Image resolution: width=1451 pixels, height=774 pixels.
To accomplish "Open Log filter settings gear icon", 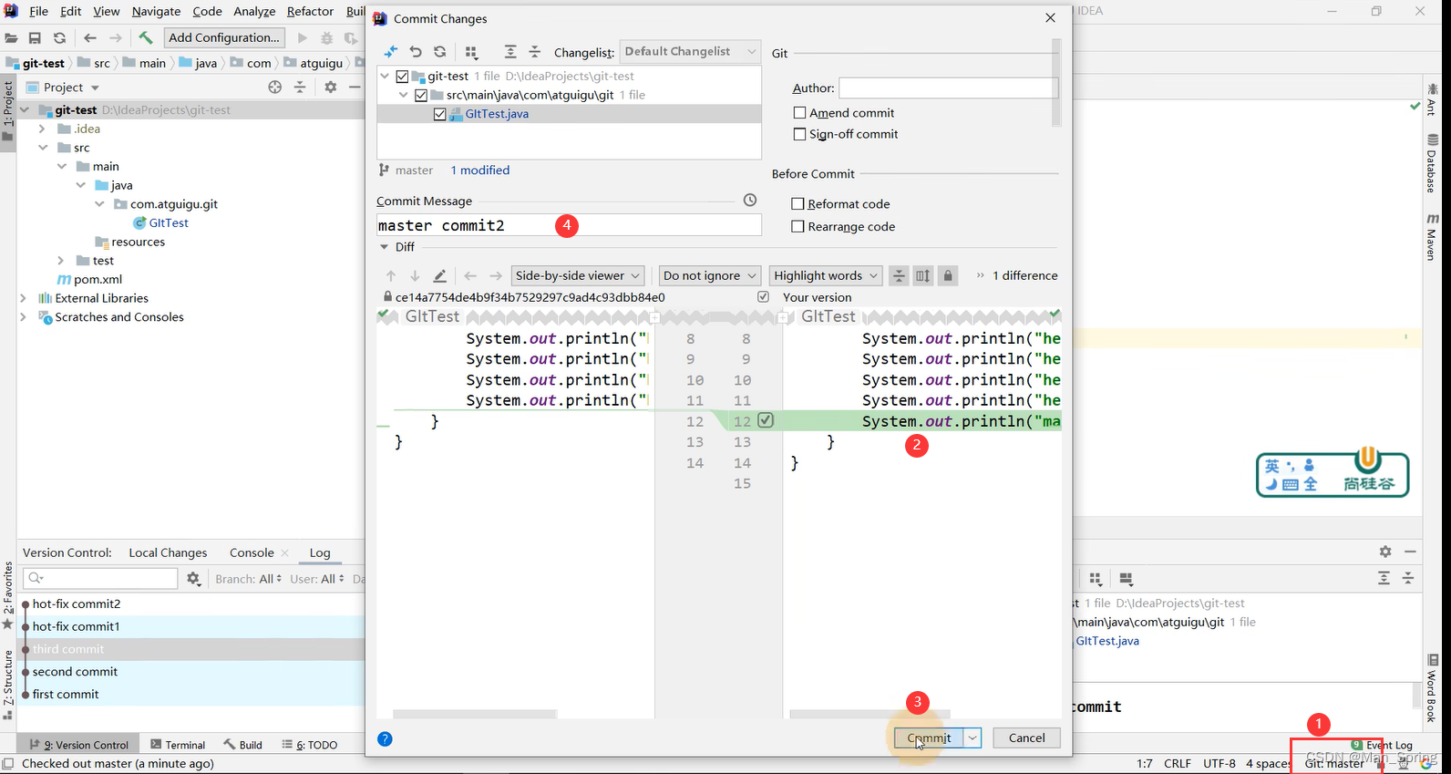I will click(x=193, y=579).
